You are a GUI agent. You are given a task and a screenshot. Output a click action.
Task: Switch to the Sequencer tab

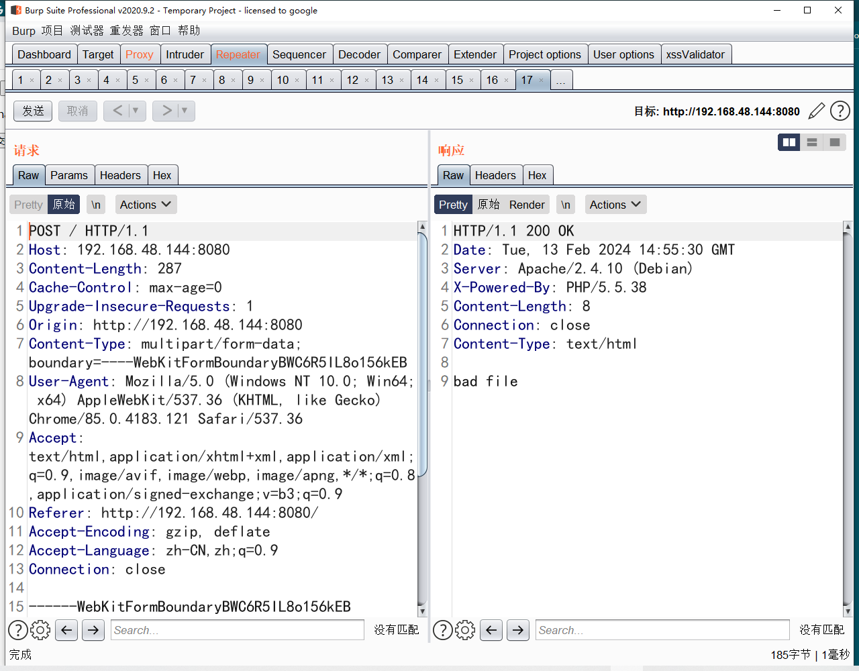pos(299,54)
